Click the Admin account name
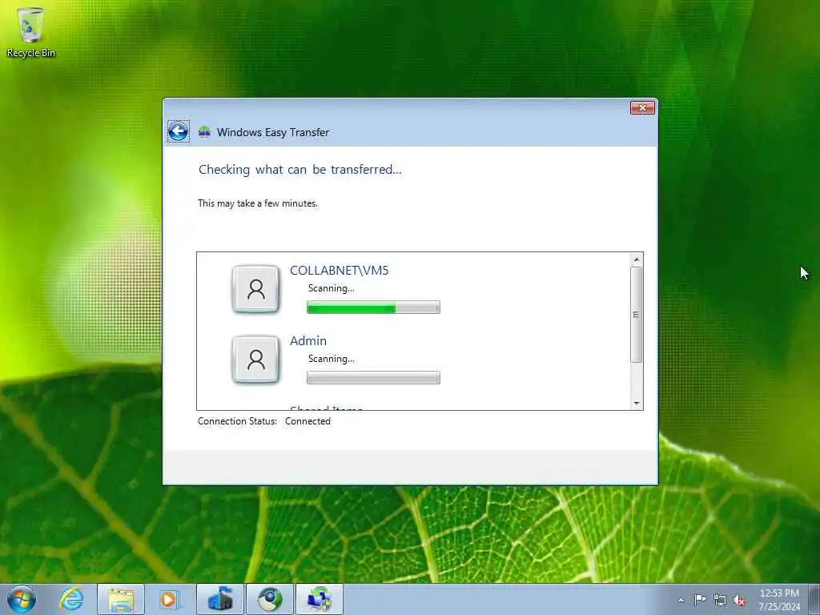 (308, 341)
